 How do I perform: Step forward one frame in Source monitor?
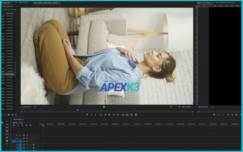point(114,115)
